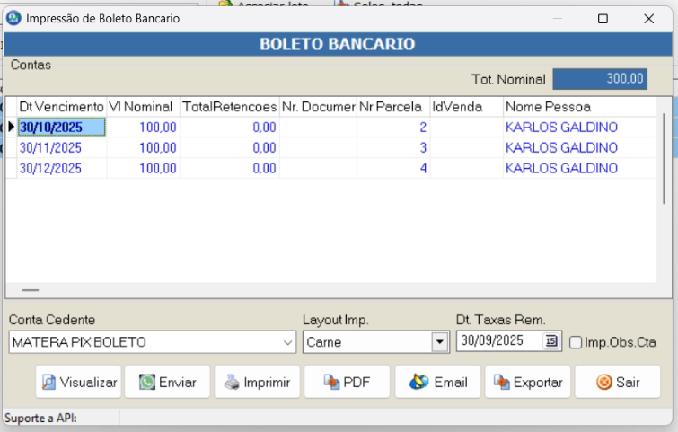Image resolution: width=678 pixels, height=432 pixels.
Task: Enable the Imp.Obs.Cta checkbox
Action: (x=576, y=341)
